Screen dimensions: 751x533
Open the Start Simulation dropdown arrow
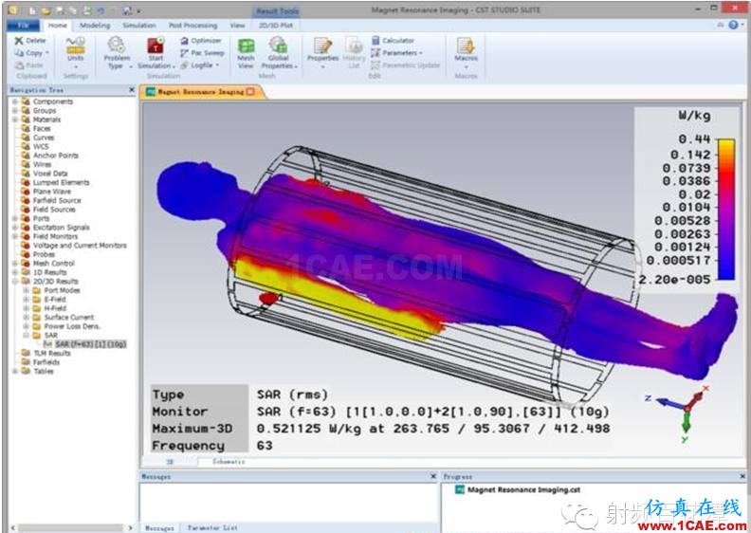click(x=174, y=66)
